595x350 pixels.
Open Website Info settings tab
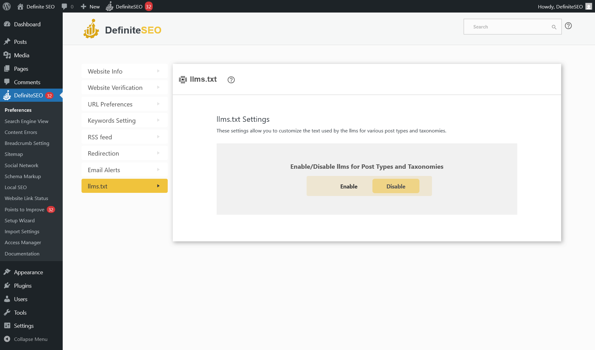[x=124, y=71]
